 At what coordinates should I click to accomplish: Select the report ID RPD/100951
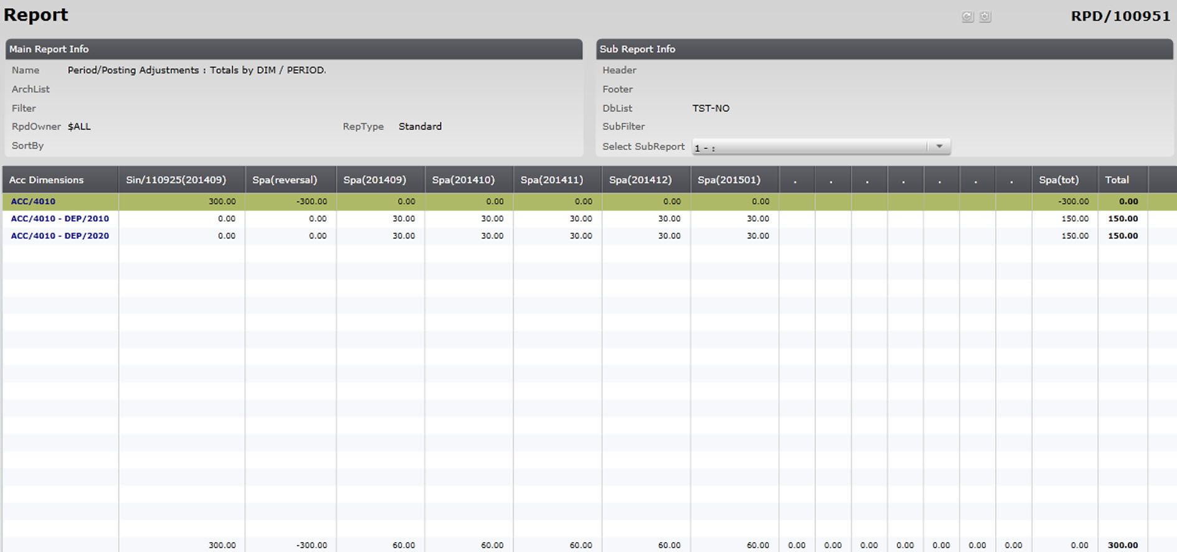[1120, 16]
